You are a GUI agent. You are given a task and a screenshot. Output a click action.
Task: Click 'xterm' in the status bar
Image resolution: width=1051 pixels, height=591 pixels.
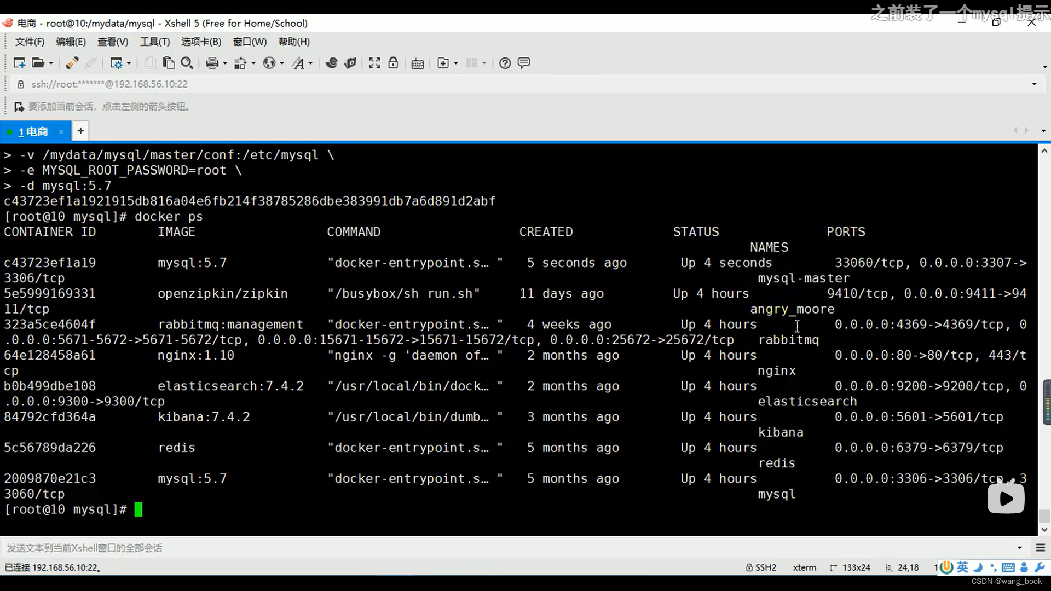(804, 567)
